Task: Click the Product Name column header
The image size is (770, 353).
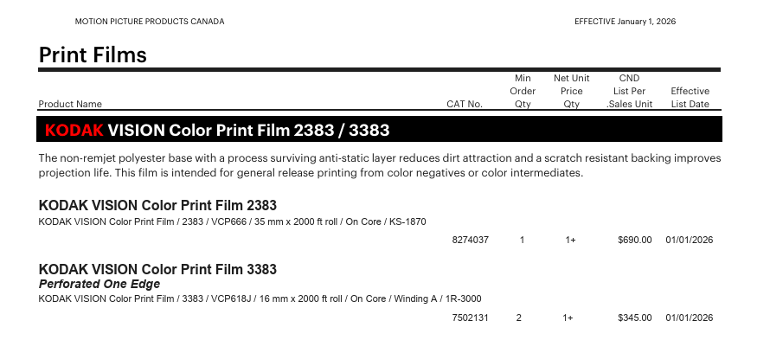Action: click(x=70, y=105)
